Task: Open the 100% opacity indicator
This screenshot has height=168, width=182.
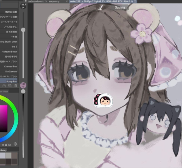Action: coord(23,85)
